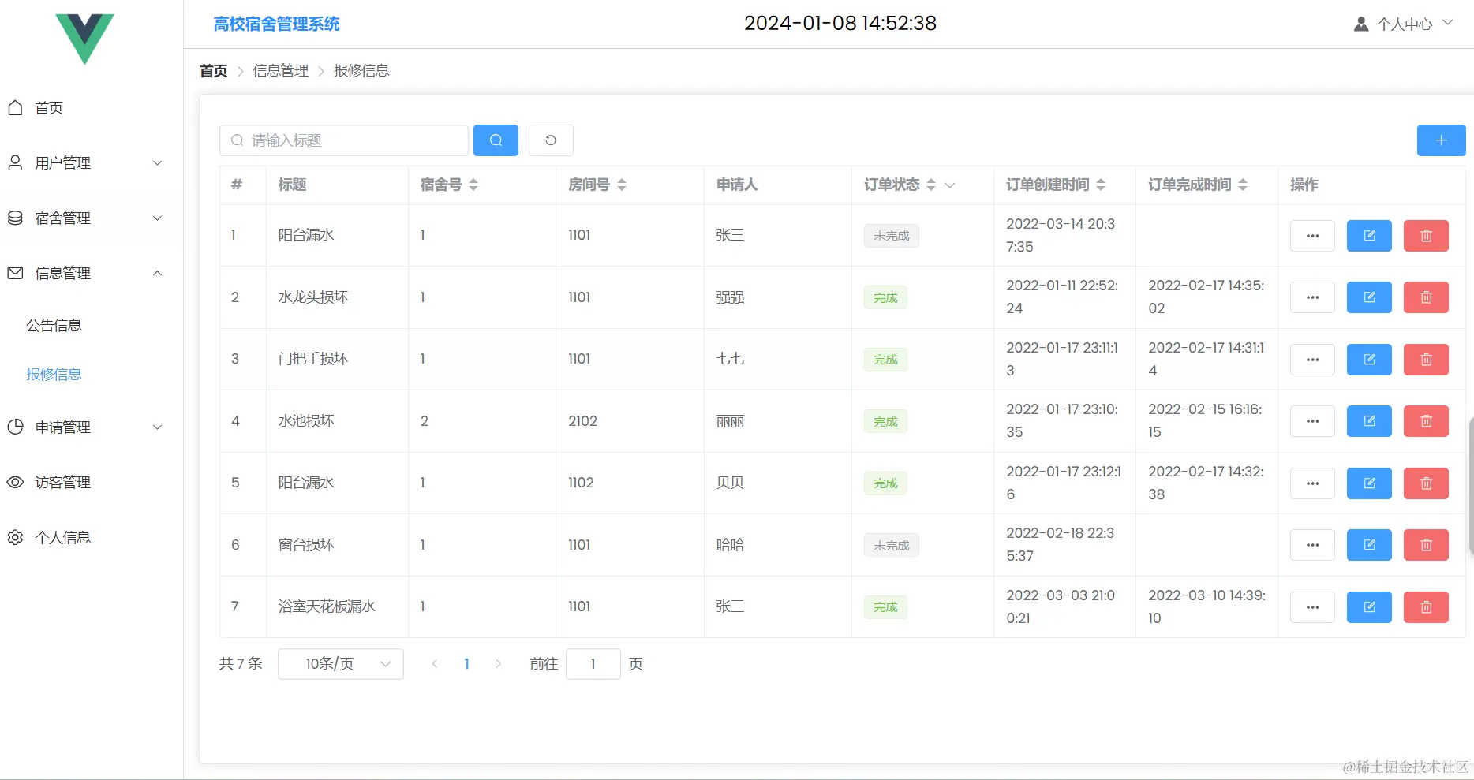Screen dimensions: 1474x780
Task: Delete the 窗台损坏 repair record
Action: point(1426,545)
